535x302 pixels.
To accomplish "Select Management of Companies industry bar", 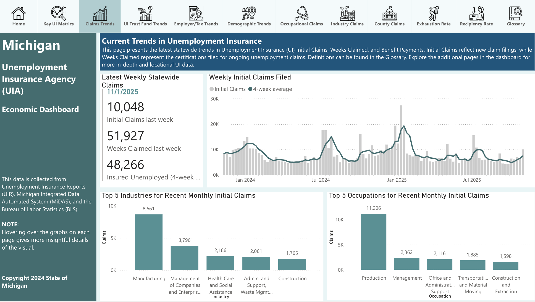I will point(184,258).
